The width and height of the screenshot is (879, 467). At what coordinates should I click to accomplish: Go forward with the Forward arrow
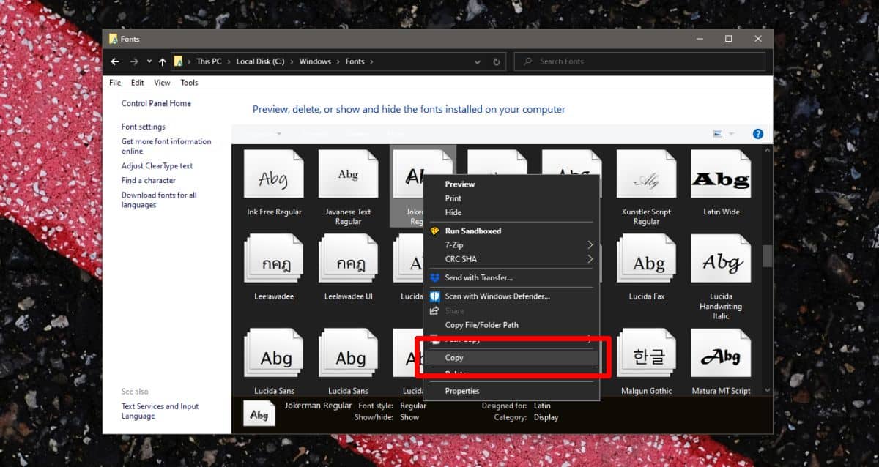coord(134,61)
